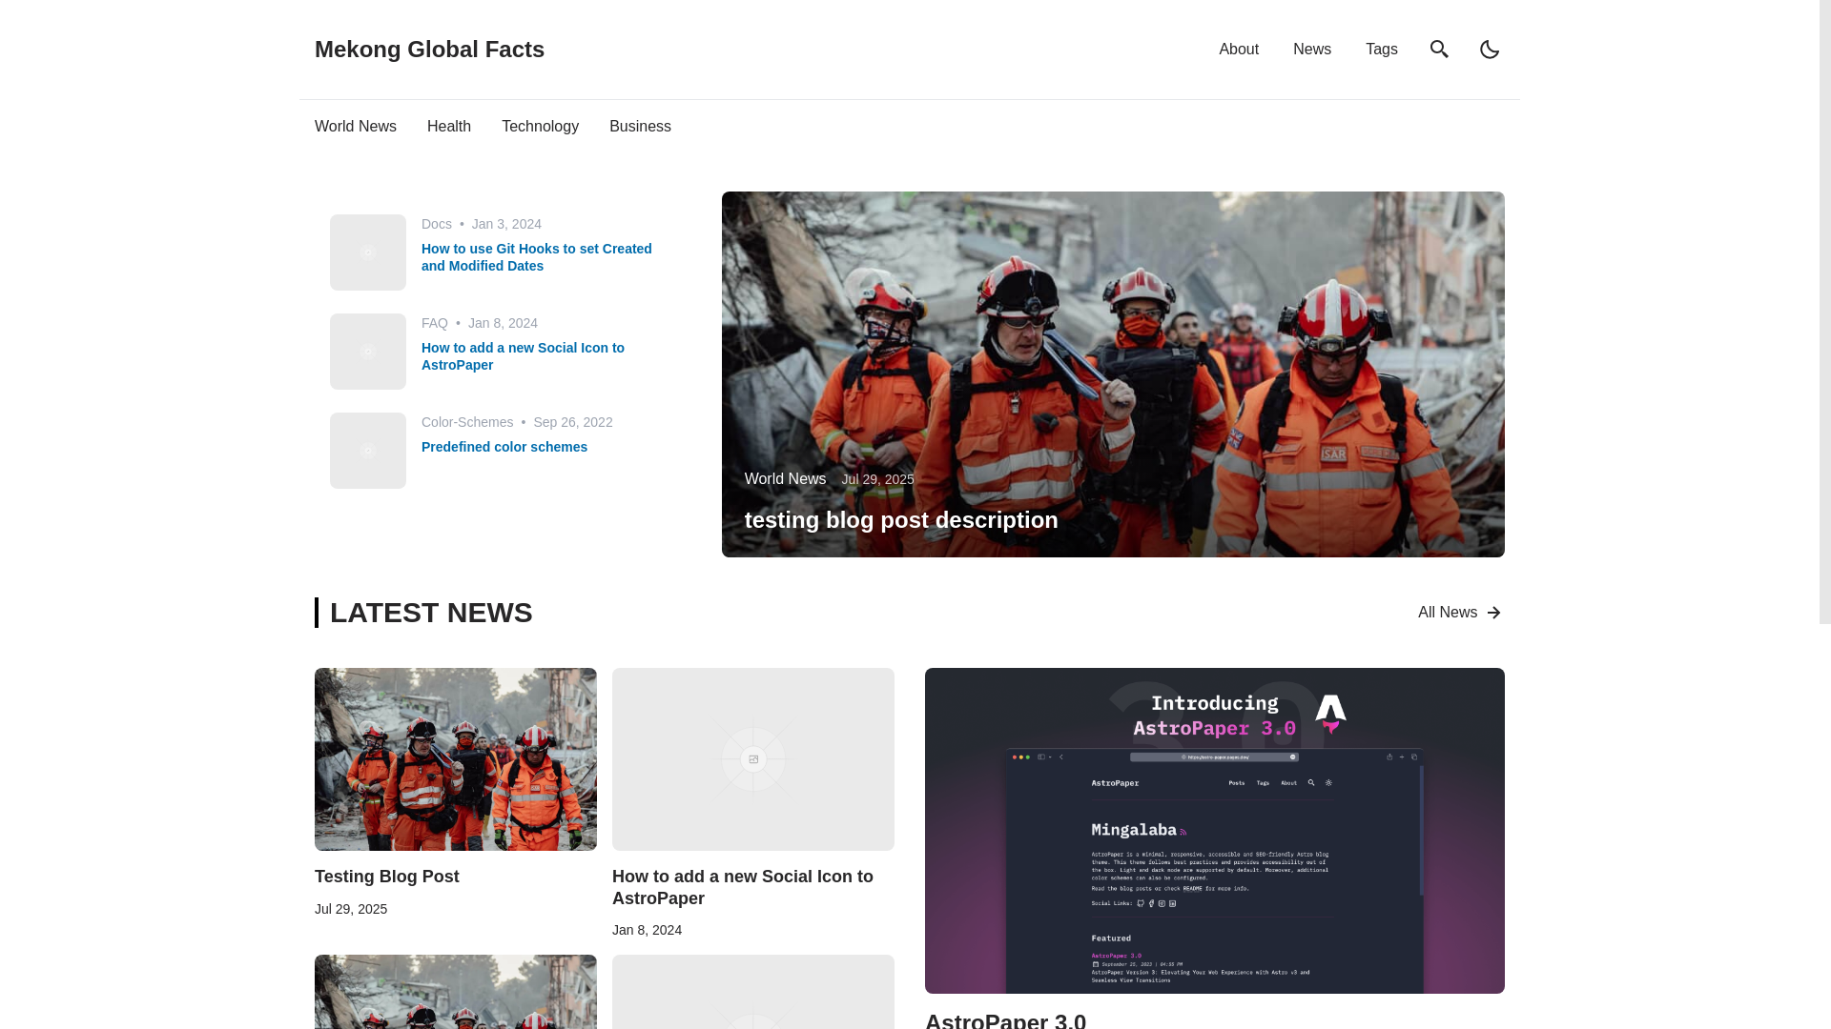Click World News label on featured image

point(785,478)
